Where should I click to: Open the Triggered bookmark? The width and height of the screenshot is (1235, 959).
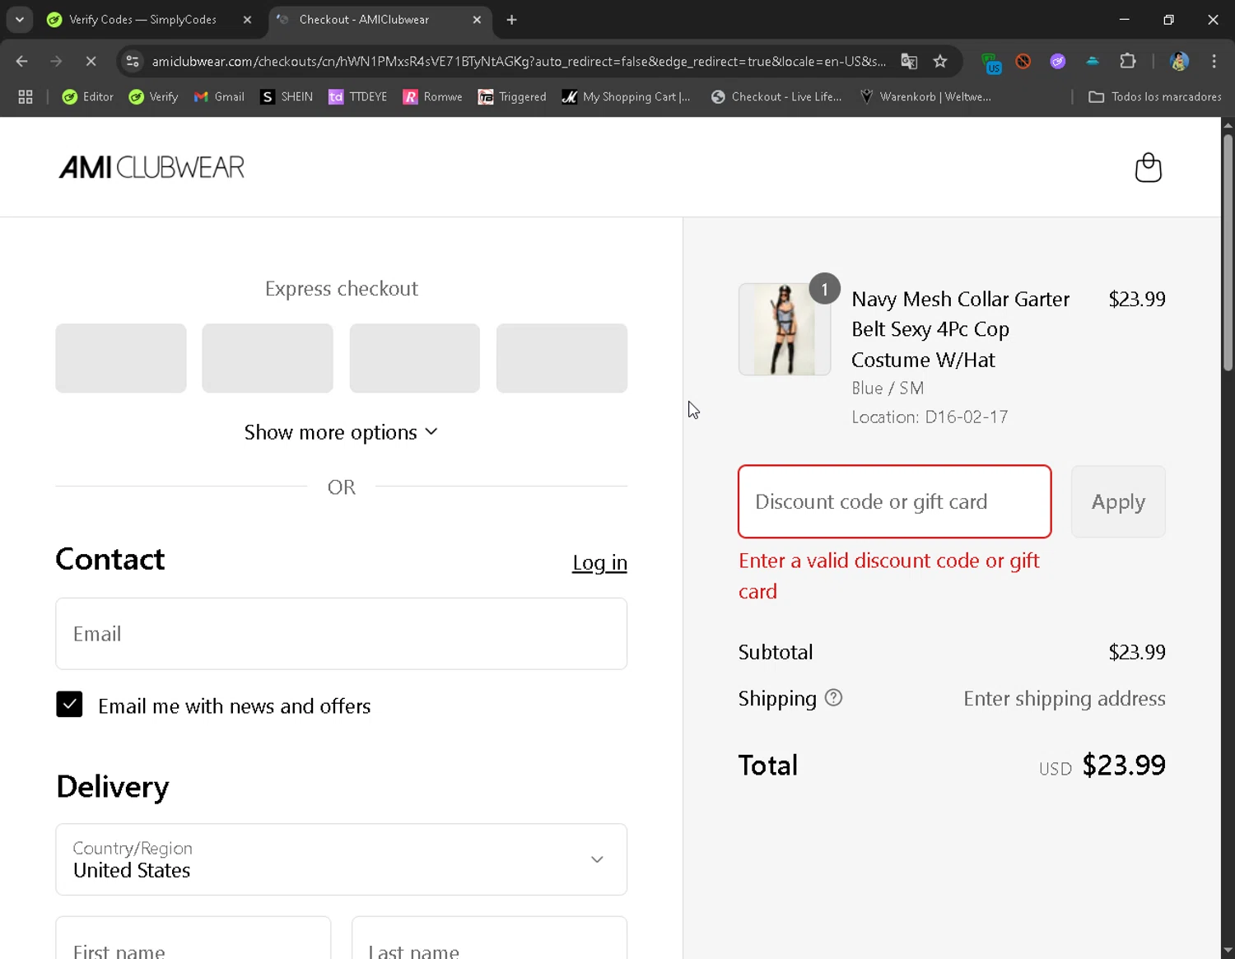coord(512,97)
